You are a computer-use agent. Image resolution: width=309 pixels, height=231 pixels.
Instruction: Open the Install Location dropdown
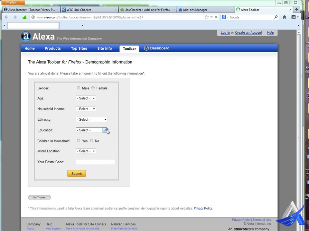coord(86,151)
